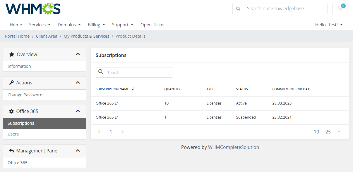The height and width of the screenshot is (172, 353).
Task: Open the shopping cart icon
Action: 340,8
